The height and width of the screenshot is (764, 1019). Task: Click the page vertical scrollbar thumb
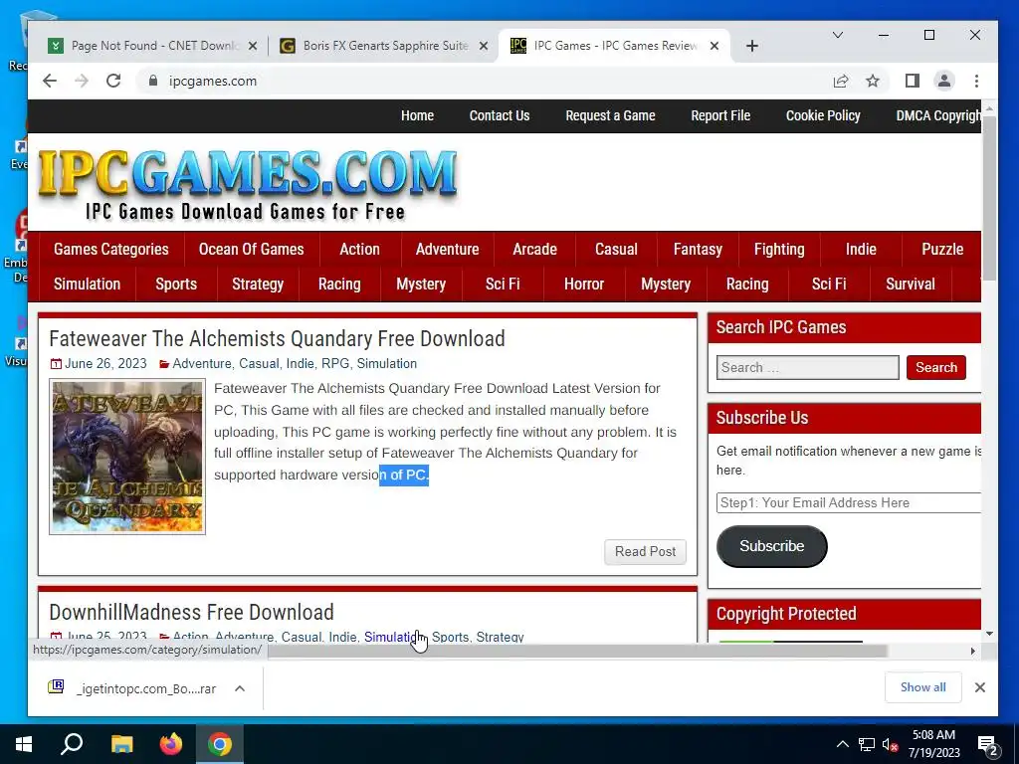[989, 198]
